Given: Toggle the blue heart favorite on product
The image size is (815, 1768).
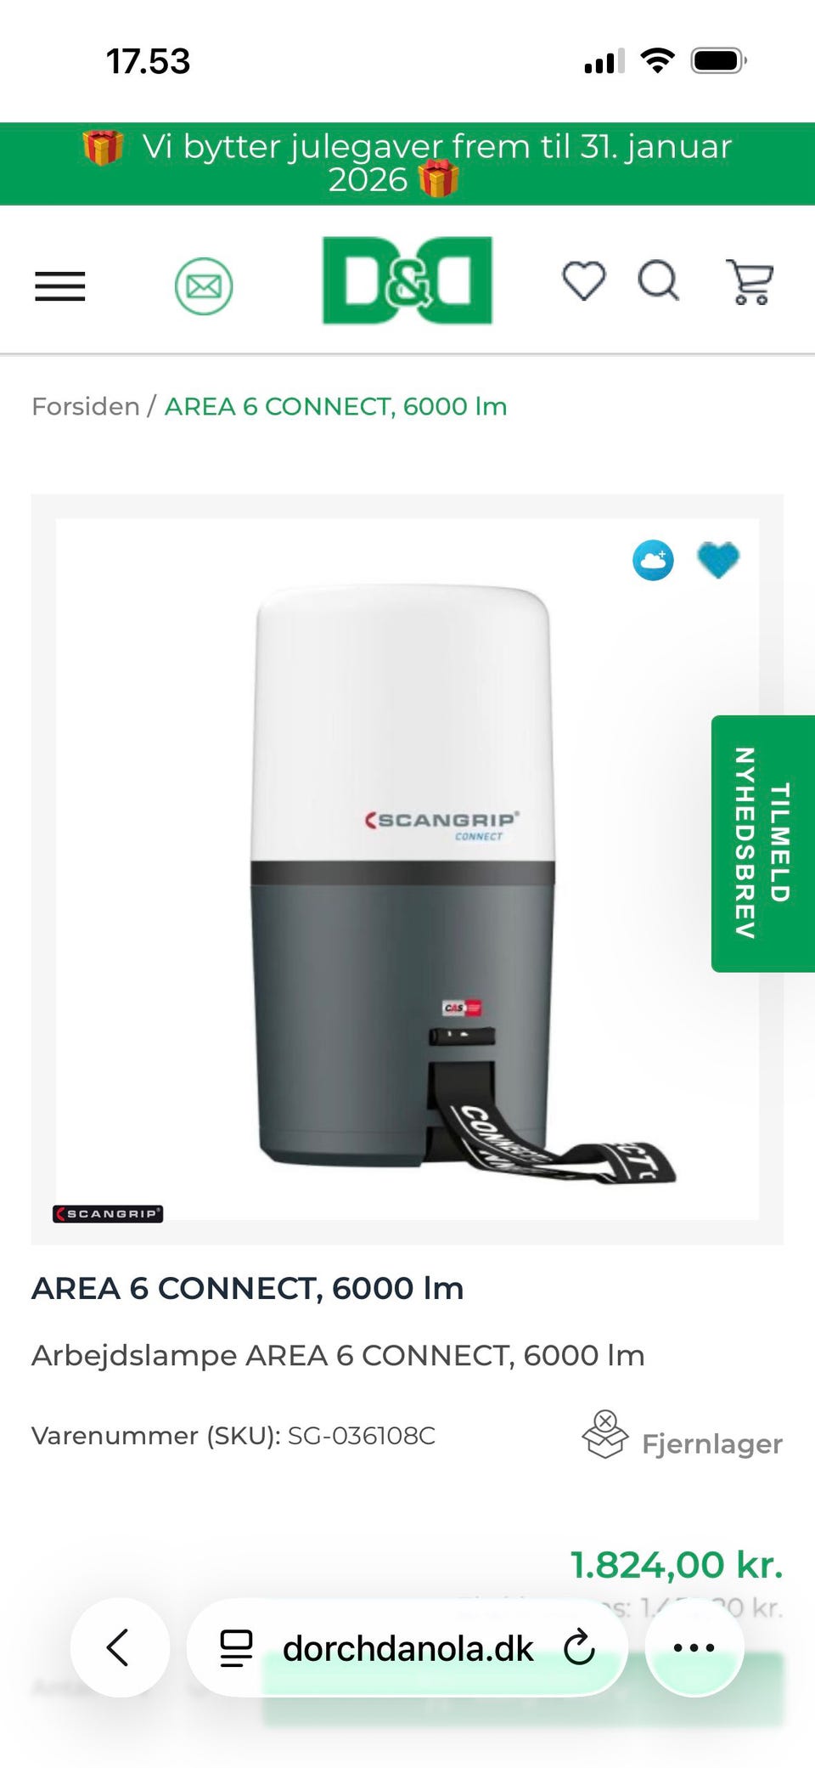Looking at the screenshot, I should point(718,561).
